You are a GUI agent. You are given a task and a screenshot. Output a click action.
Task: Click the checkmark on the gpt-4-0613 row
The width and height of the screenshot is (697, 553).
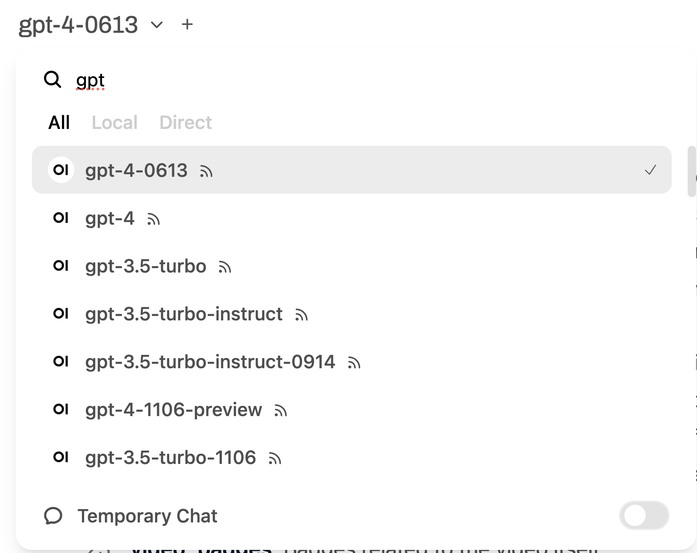pos(650,170)
